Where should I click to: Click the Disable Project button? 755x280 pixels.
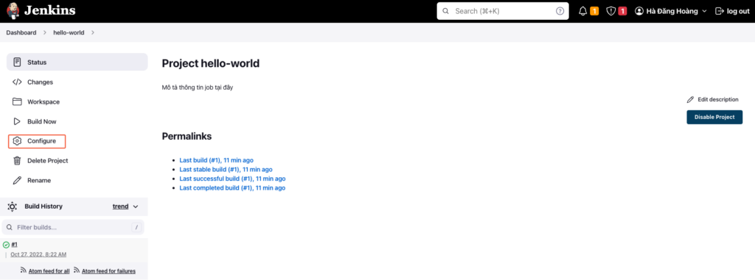coord(714,117)
